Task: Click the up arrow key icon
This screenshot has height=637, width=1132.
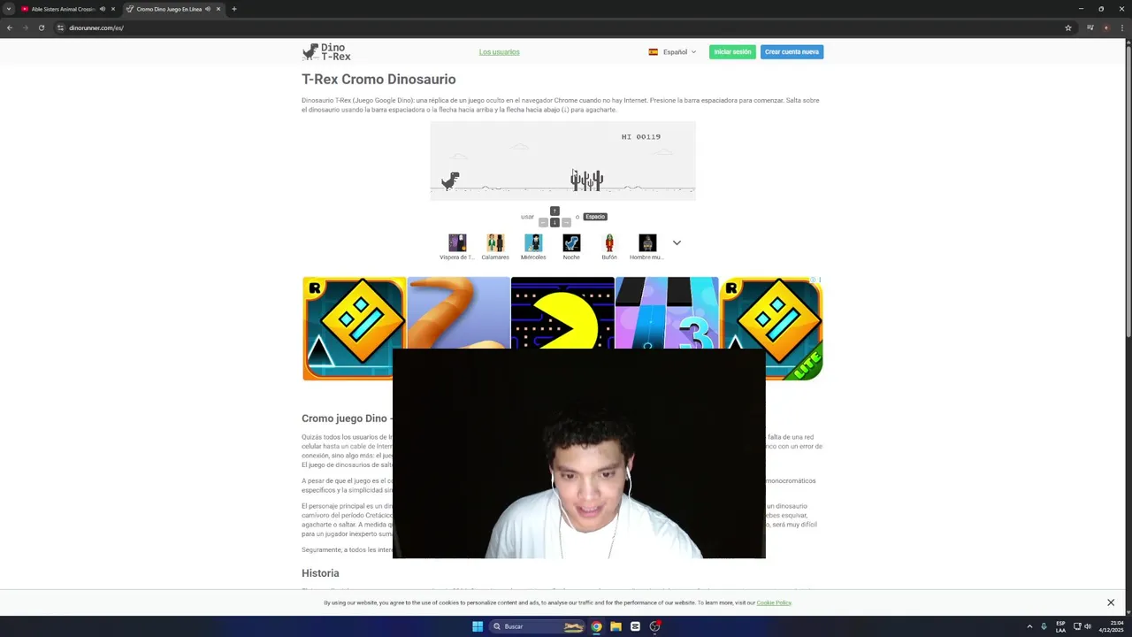Action: click(555, 211)
